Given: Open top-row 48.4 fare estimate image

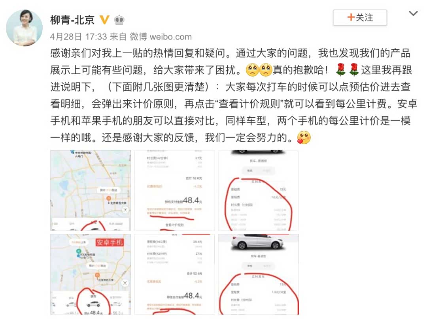Looking at the screenshot, I should pyautogui.click(x=175, y=190).
